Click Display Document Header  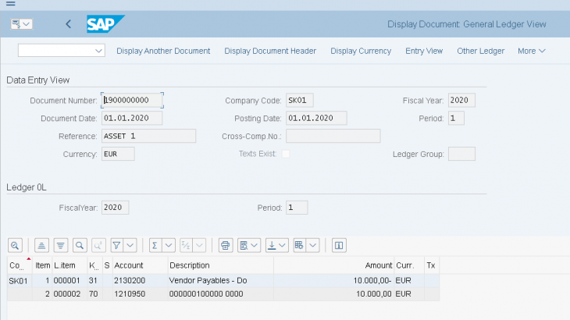(x=270, y=51)
